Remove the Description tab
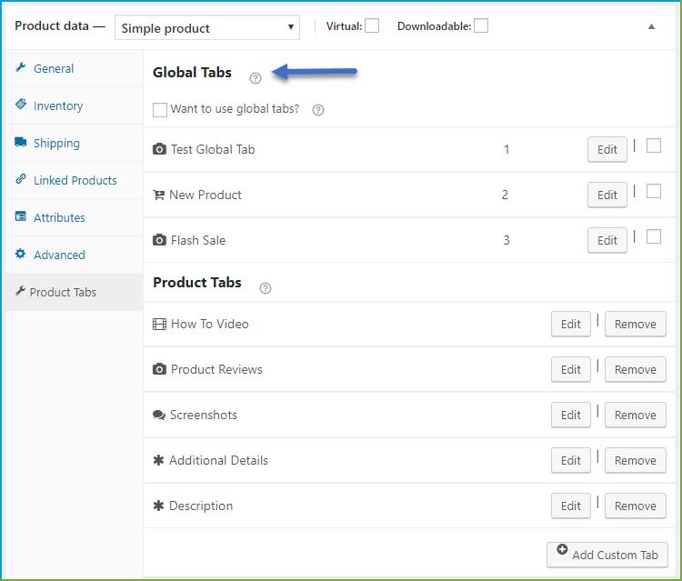The width and height of the screenshot is (682, 581). click(x=635, y=506)
